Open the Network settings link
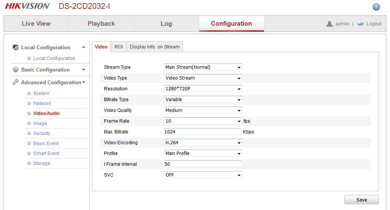This screenshot has height=210, width=390. click(x=42, y=103)
